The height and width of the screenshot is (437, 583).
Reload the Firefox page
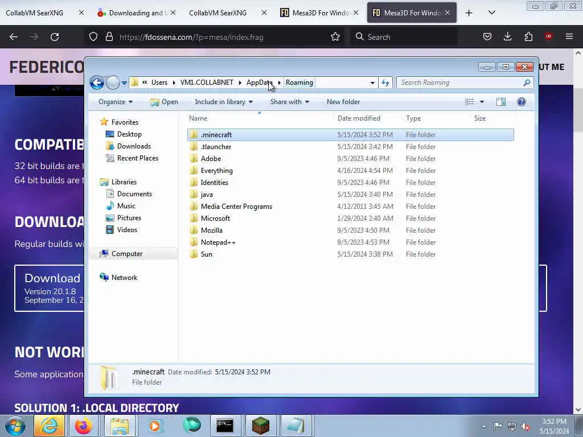[x=55, y=37]
